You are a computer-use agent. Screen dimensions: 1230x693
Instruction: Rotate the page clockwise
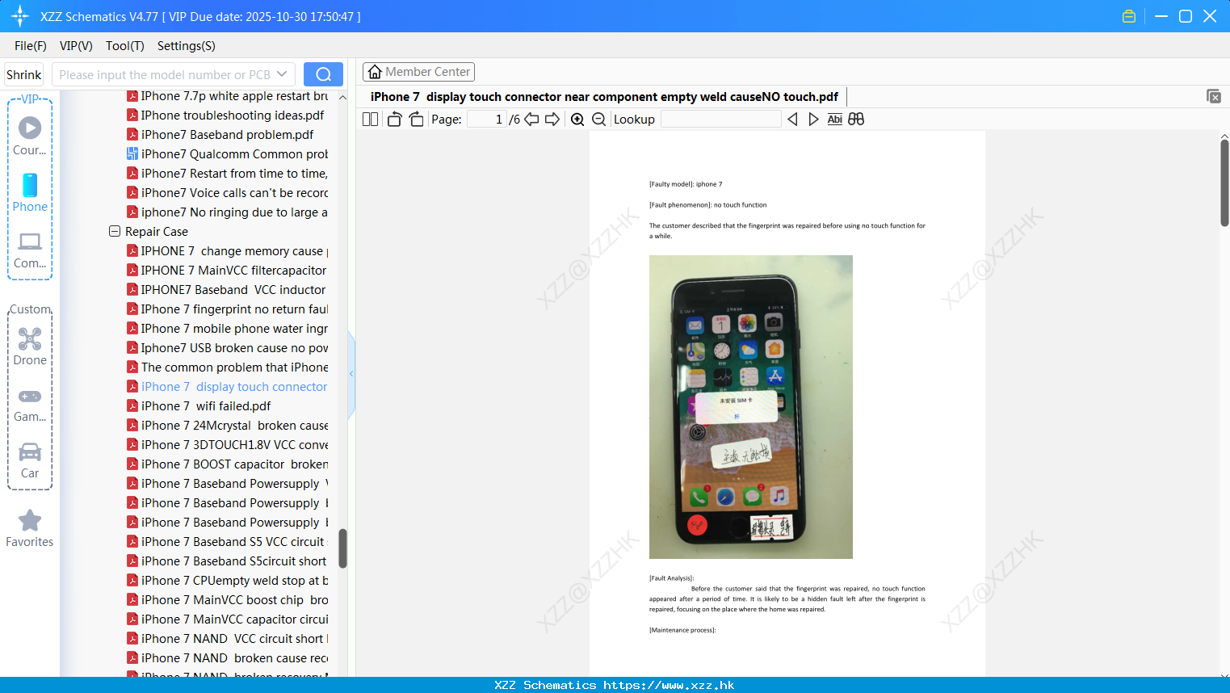pyautogui.click(x=416, y=120)
